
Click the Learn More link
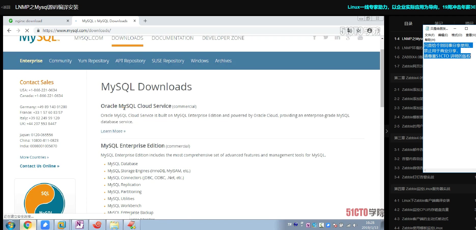tap(113, 131)
